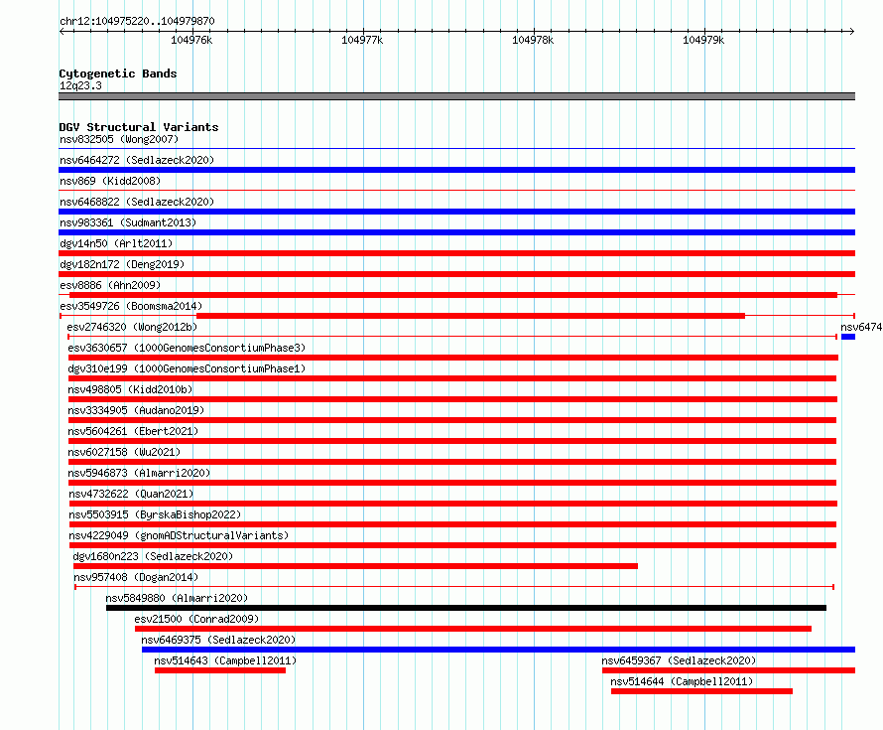
Task: Click the blue nsv6464272 variant bar
Action: (x=456, y=170)
